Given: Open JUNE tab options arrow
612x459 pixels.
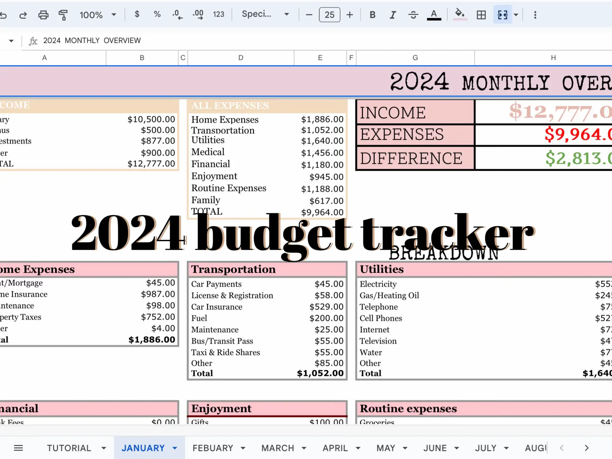Looking at the screenshot, I should (457, 448).
